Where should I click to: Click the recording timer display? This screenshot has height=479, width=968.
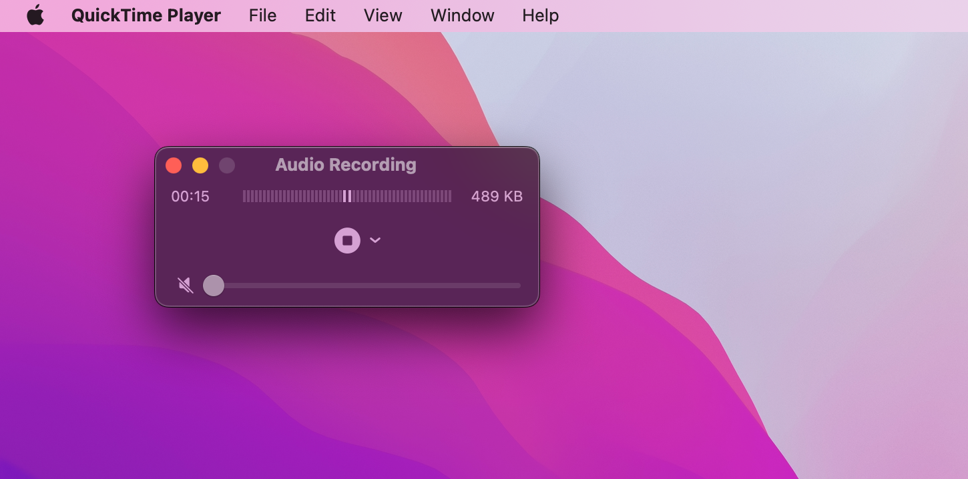point(190,196)
